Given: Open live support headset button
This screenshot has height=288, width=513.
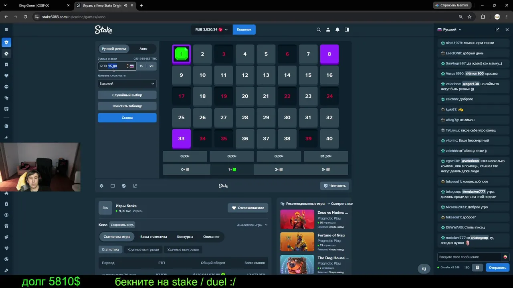Looking at the screenshot, I should coord(424,269).
